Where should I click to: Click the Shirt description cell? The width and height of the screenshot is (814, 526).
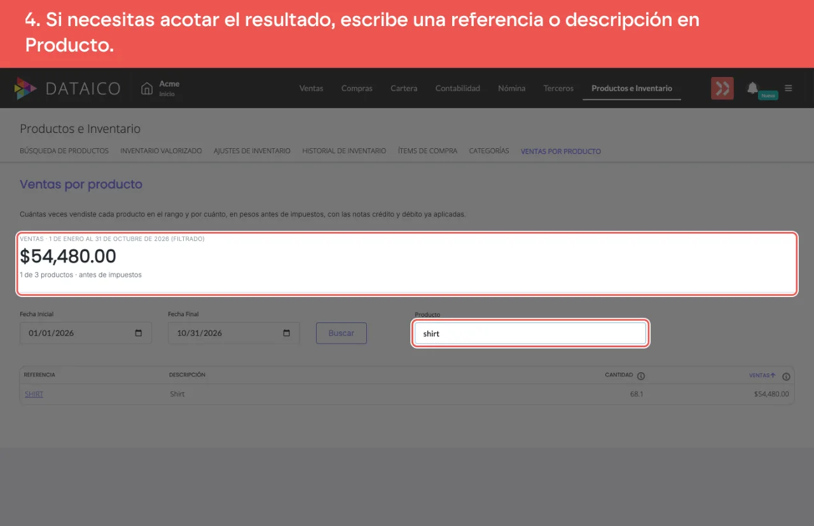point(177,394)
